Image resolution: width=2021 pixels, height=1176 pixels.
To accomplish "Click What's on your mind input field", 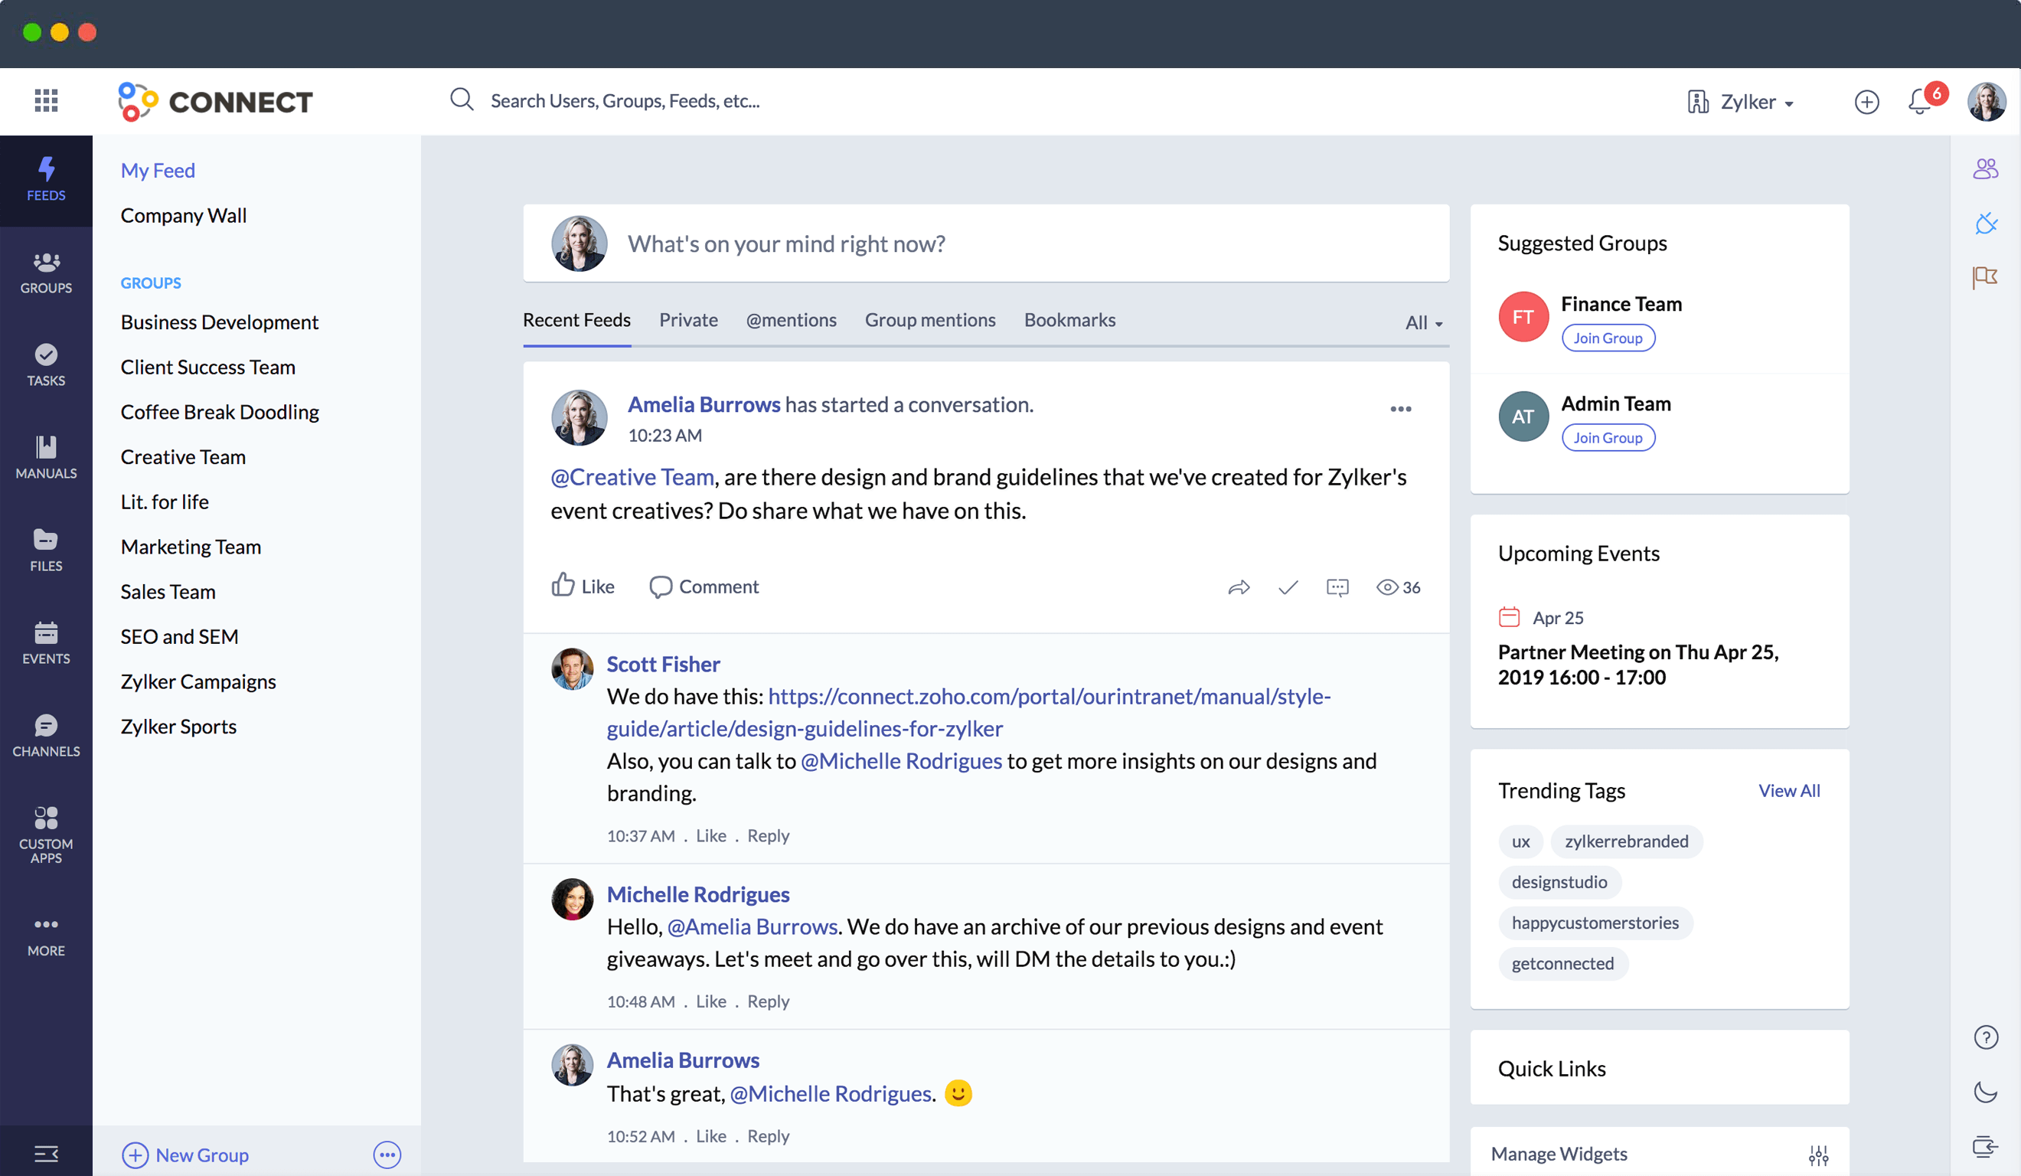I will (x=986, y=243).
